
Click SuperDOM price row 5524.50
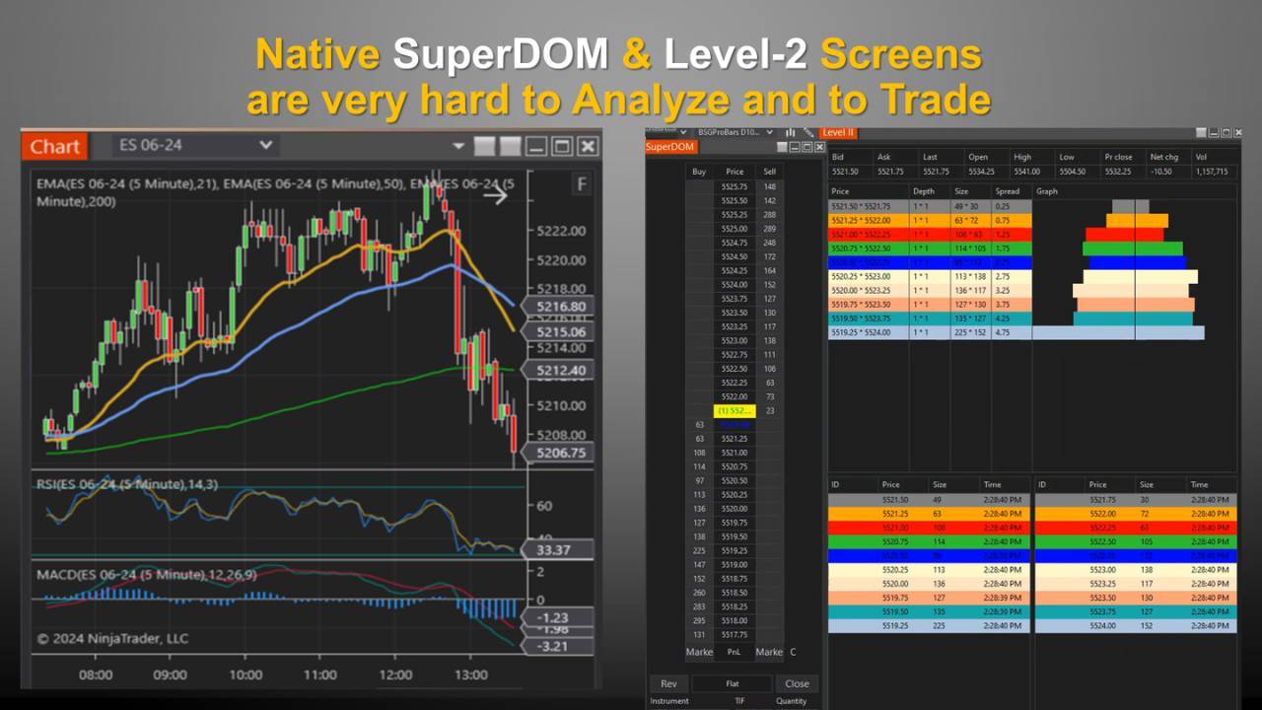pos(734,256)
